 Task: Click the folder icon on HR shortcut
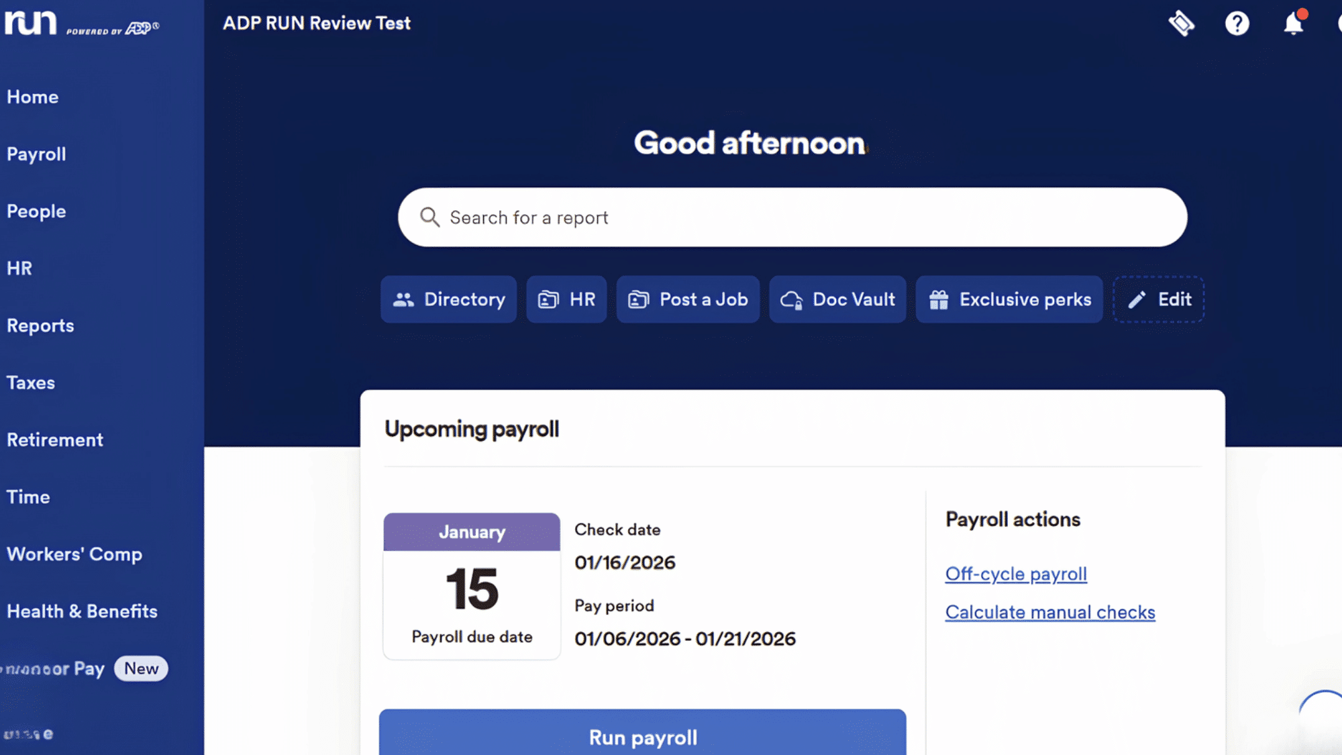548,299
